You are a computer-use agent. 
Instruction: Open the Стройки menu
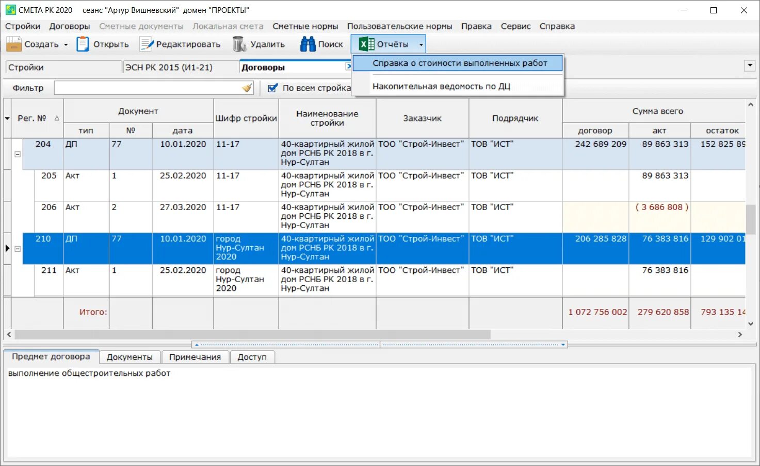click(x=23, y=26)
